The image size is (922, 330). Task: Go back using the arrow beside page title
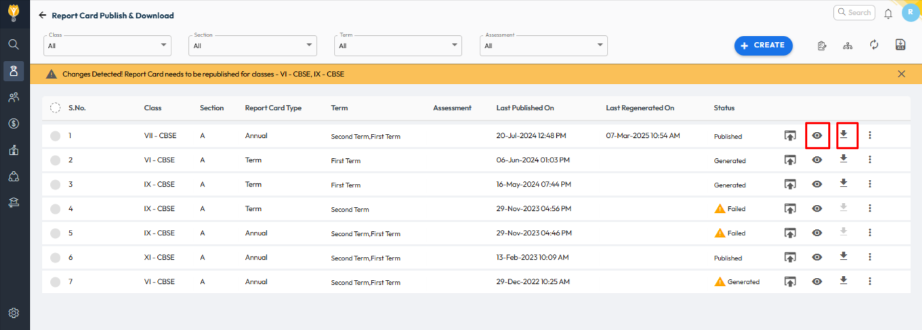43,15
